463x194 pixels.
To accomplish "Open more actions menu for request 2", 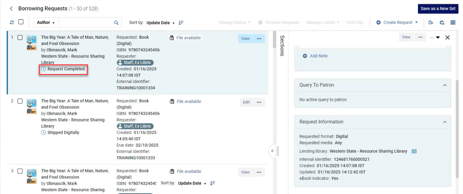I will [259, 102].
